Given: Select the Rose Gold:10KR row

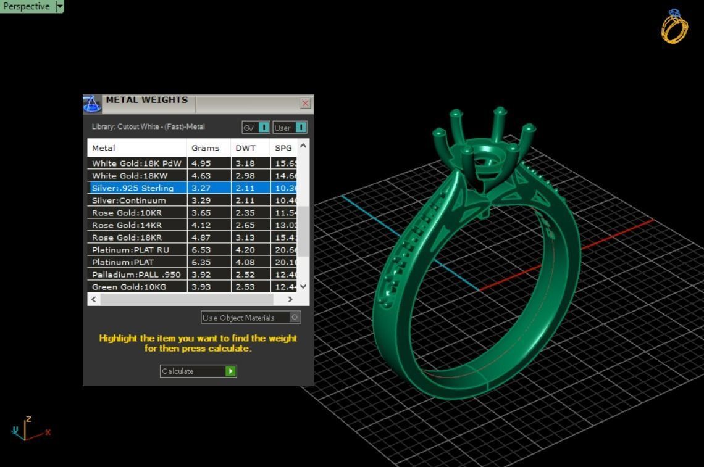Looking at the screenshot, I should (x=192, y=213).
